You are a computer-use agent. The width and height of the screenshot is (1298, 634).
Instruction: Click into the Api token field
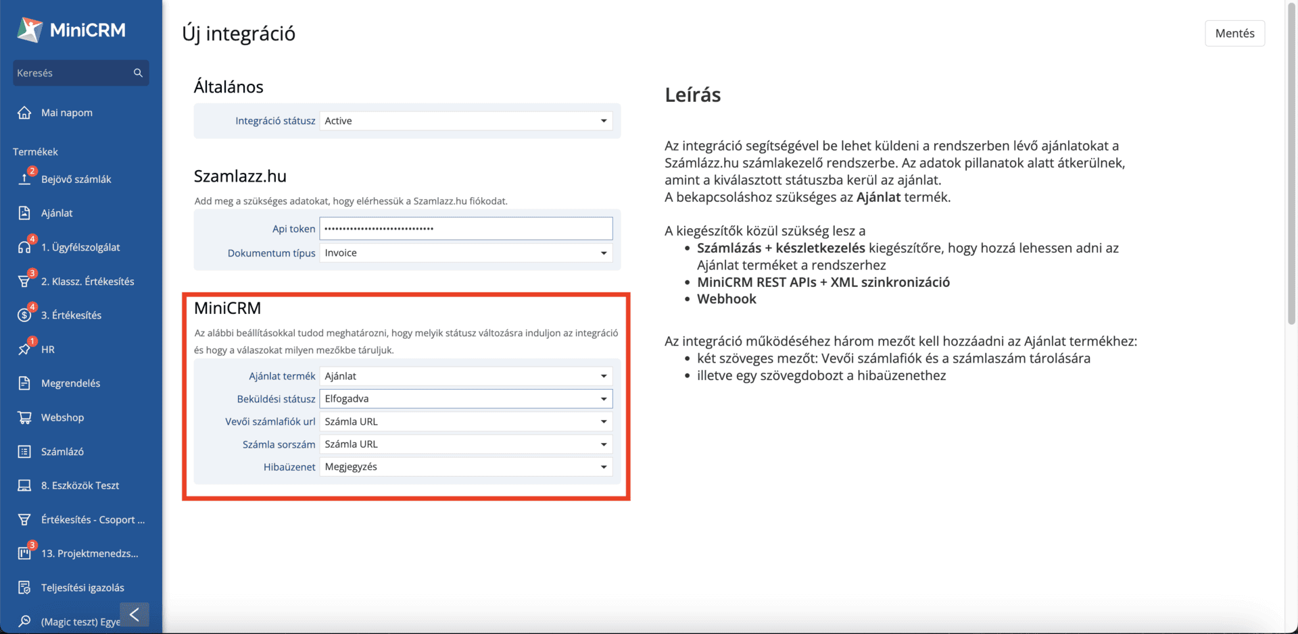coord(466,229)
